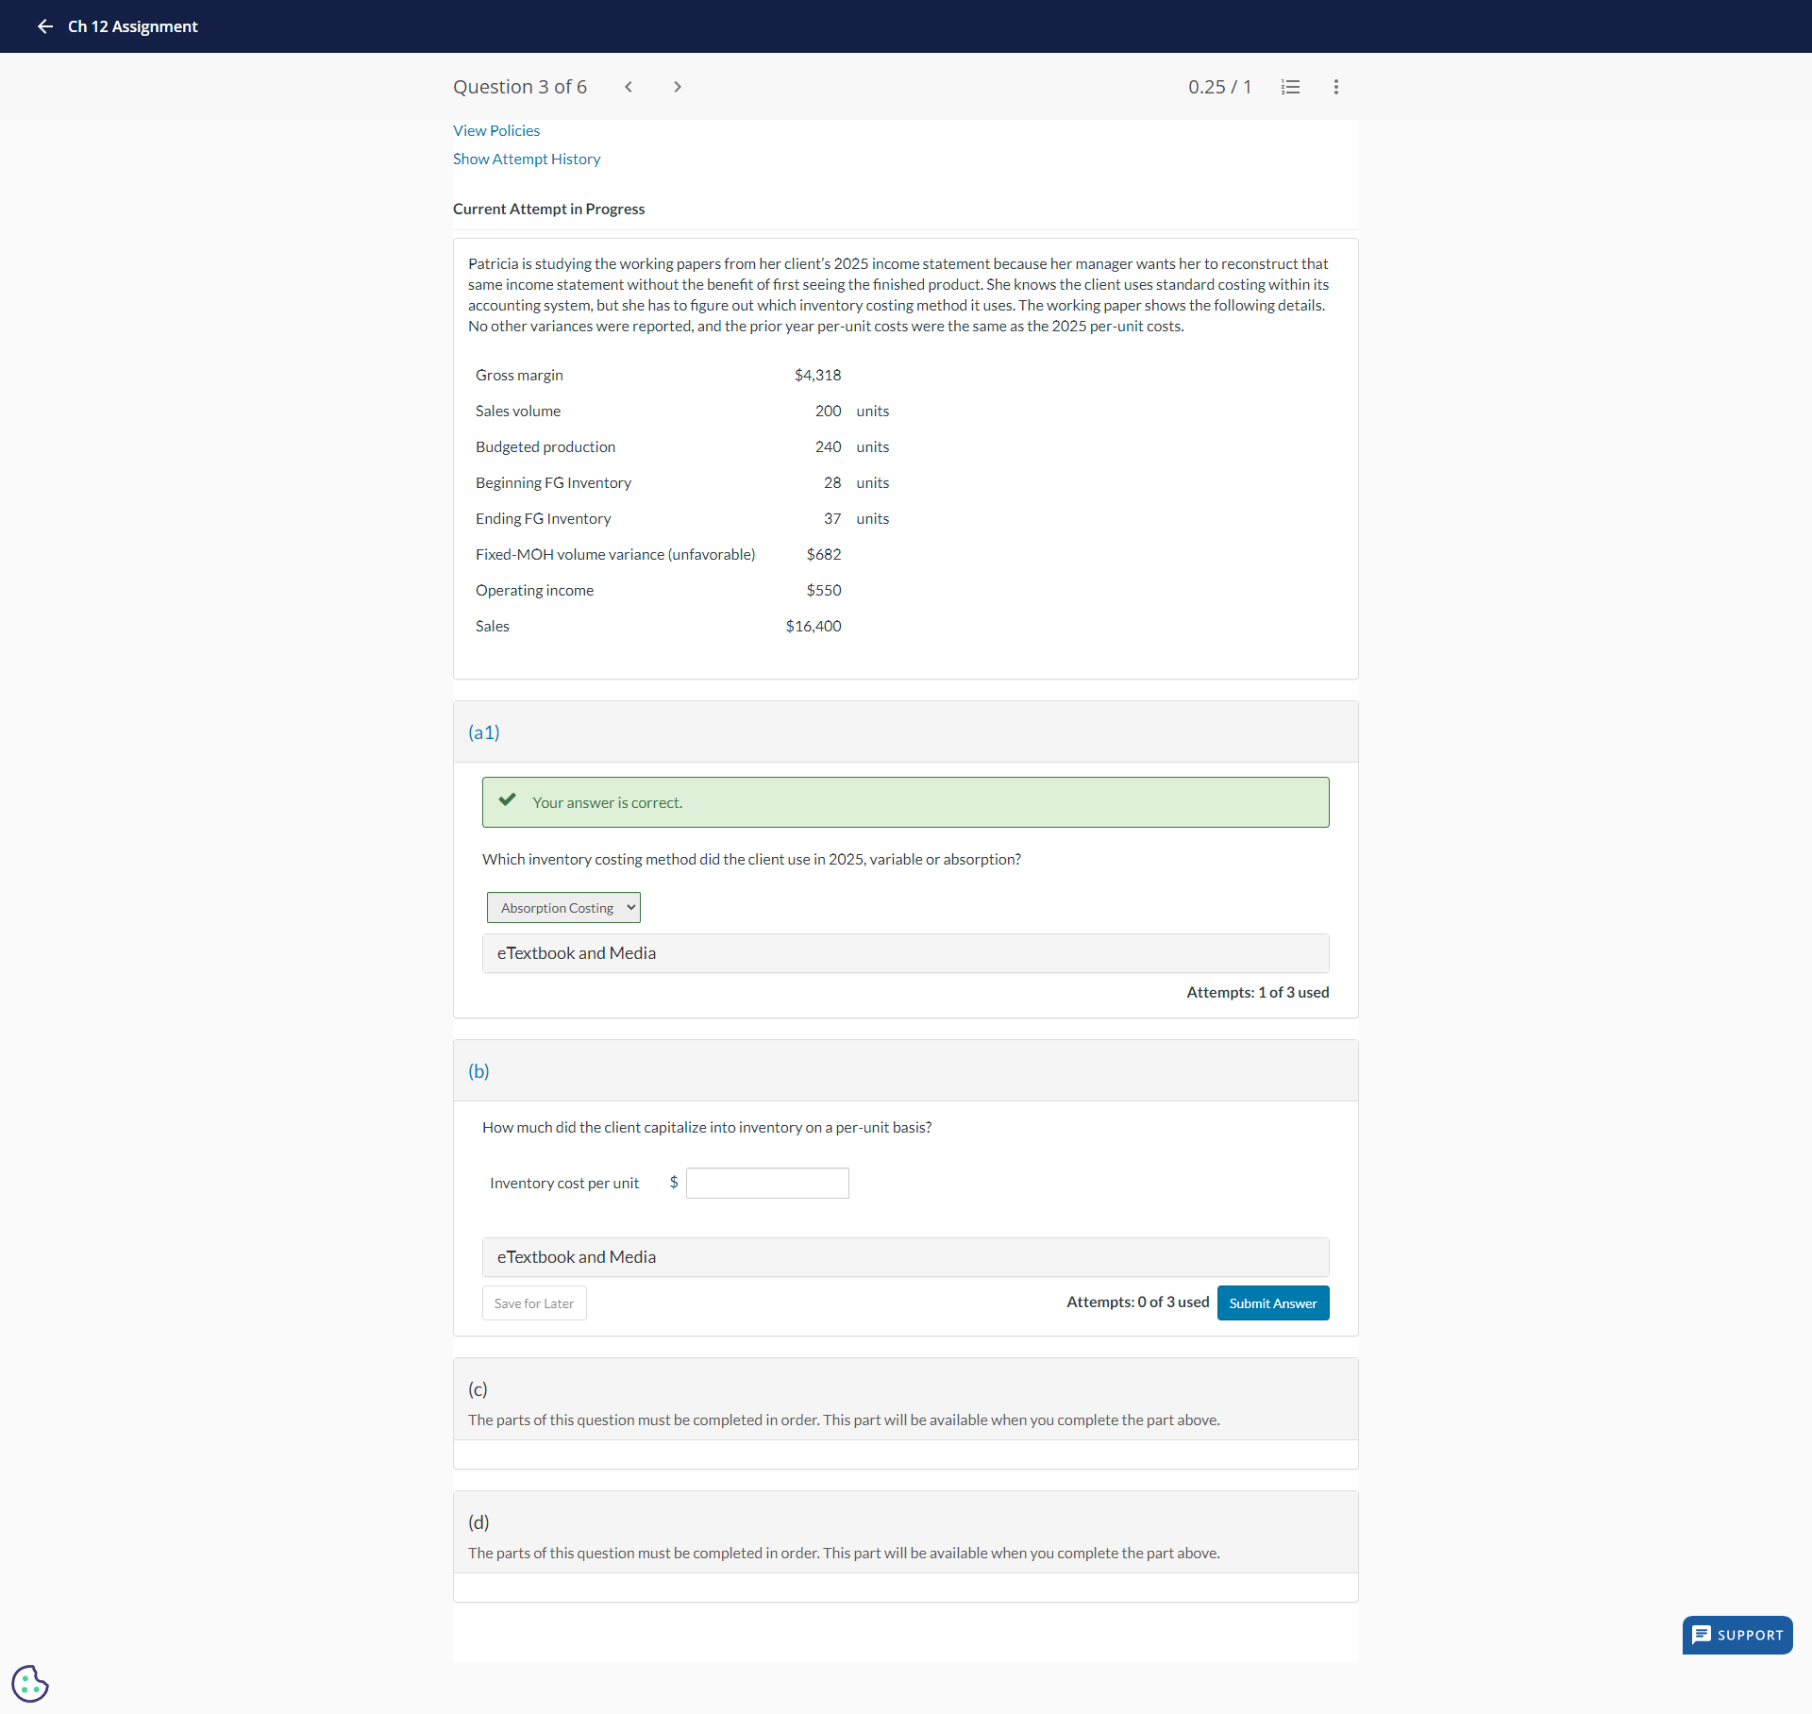Open the cookie preferences icon
The width and height of the screenshot is (1812, 1714).
pyautogui.click(x=29, y=1683)
